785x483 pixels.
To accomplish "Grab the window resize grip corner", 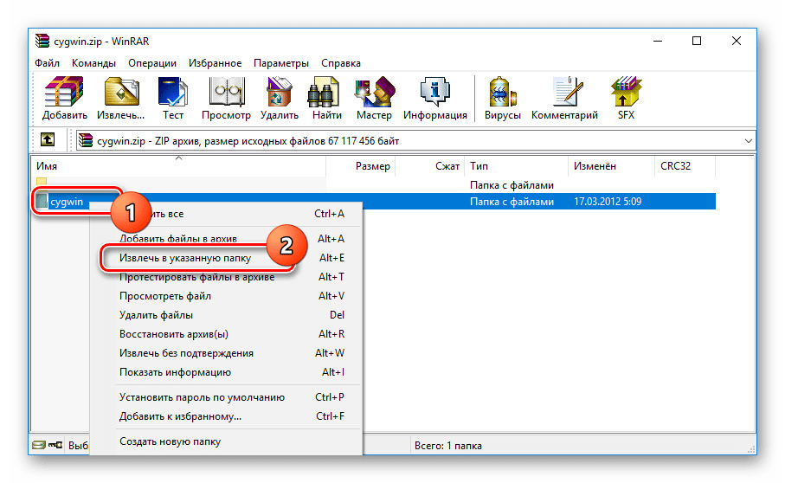I will point(750,449).
